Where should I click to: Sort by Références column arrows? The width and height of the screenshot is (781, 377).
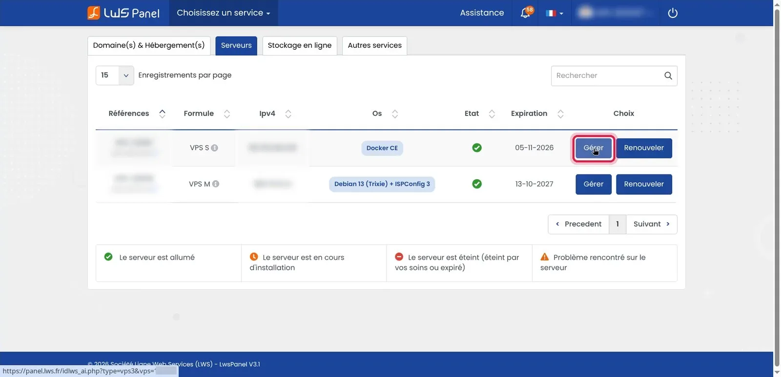[x=163, y=113]
